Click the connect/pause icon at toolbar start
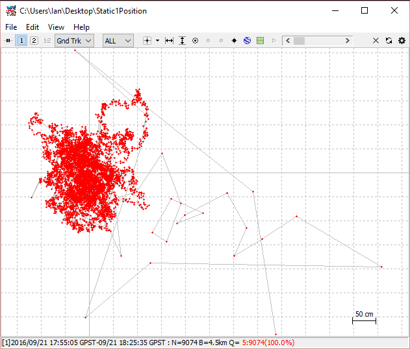The width and height of the screenshot is (410, 349). (x=8, y=41)
